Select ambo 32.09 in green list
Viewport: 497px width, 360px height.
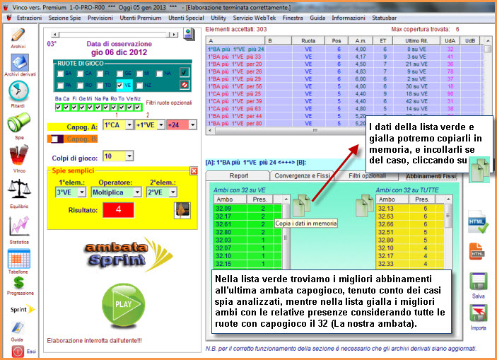pyautogui.click(x=247, y=209)
